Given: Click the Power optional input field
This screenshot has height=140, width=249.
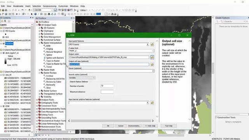Looking at the screenshot, I should point(111,71).
